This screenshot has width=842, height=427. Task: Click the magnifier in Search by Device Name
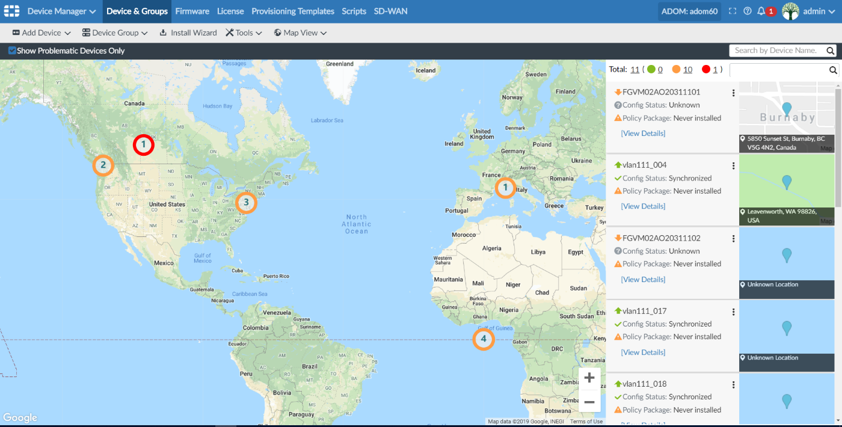point(830,51)
